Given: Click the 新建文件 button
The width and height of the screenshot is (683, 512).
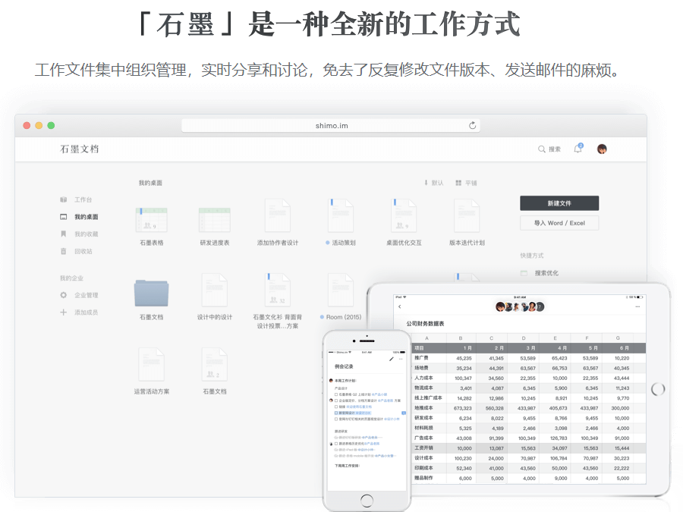Looking at the screenshot, I should (559, 203).
